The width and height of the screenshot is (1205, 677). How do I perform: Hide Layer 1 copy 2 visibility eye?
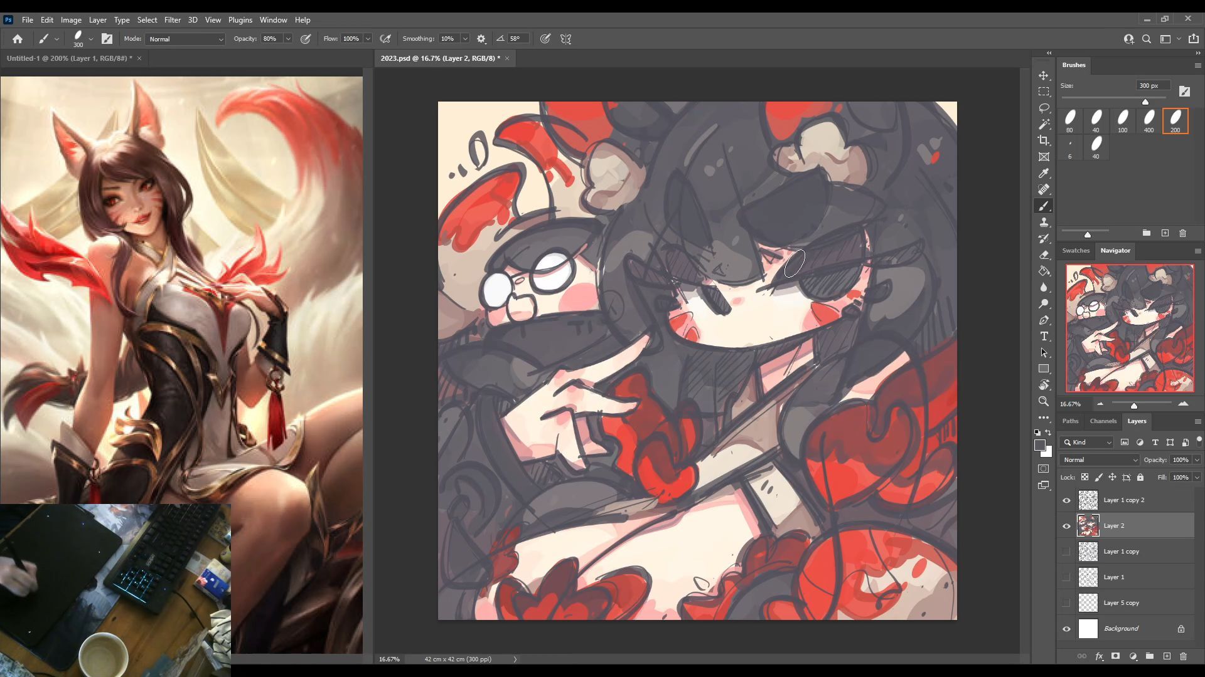1066,500
